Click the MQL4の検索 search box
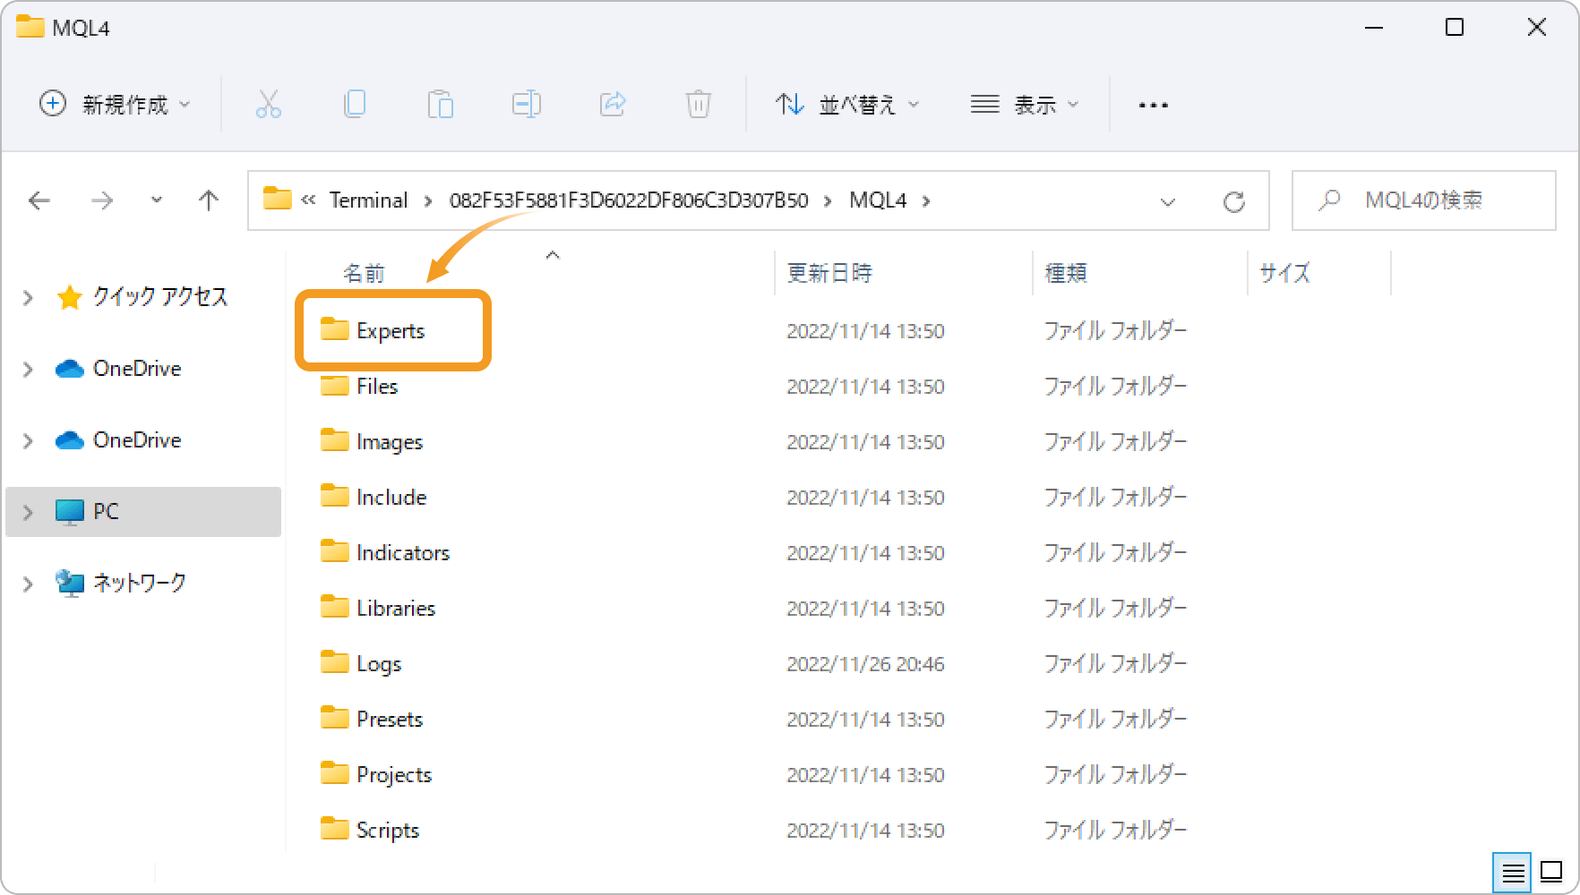The image size is (1580, 895). (1424, 200)
